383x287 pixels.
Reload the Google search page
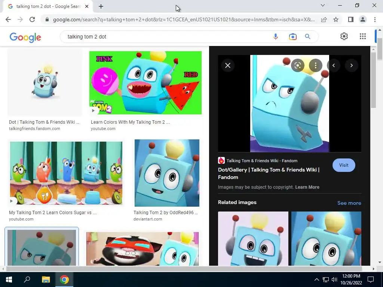(x=32, y=19)
